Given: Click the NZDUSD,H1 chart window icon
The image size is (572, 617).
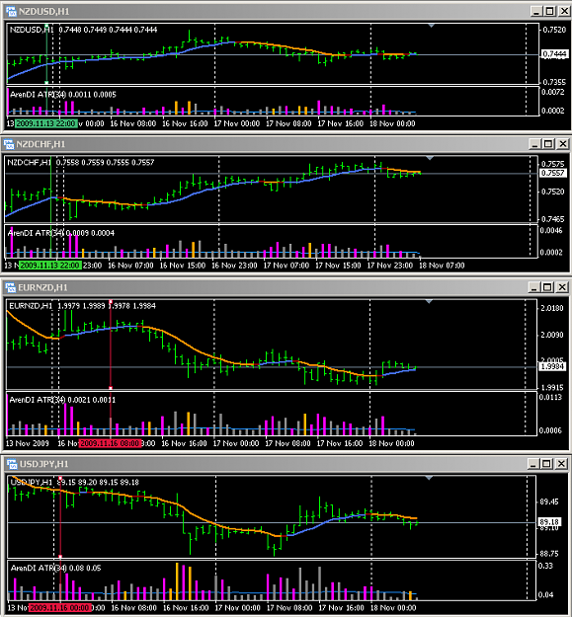Looking at the screenshot, I should click(x=12, y=12).
